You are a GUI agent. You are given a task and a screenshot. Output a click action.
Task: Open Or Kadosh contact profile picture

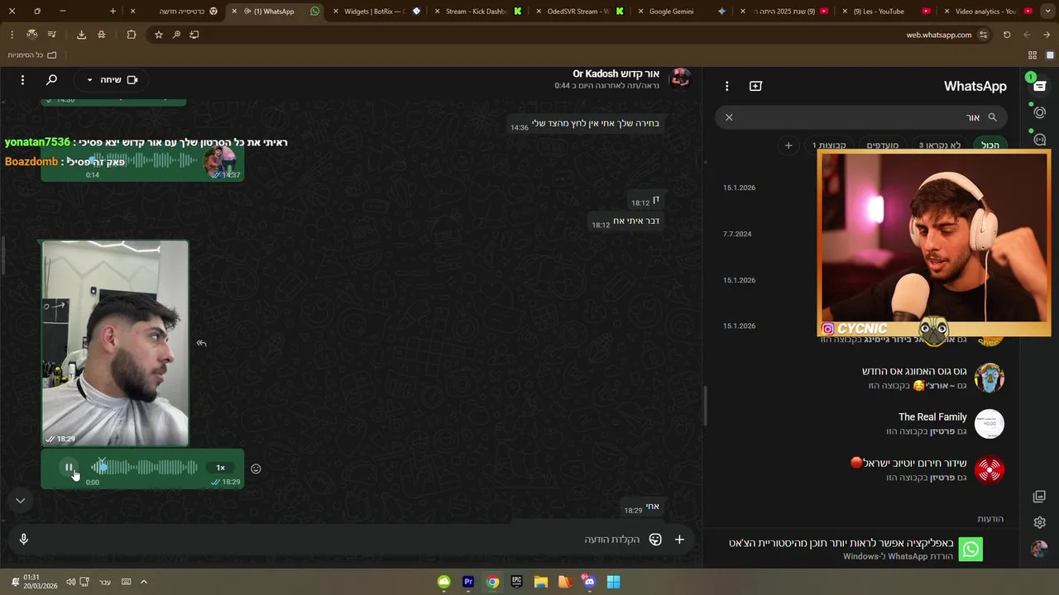pyautogui.click(x=680, y=79)
